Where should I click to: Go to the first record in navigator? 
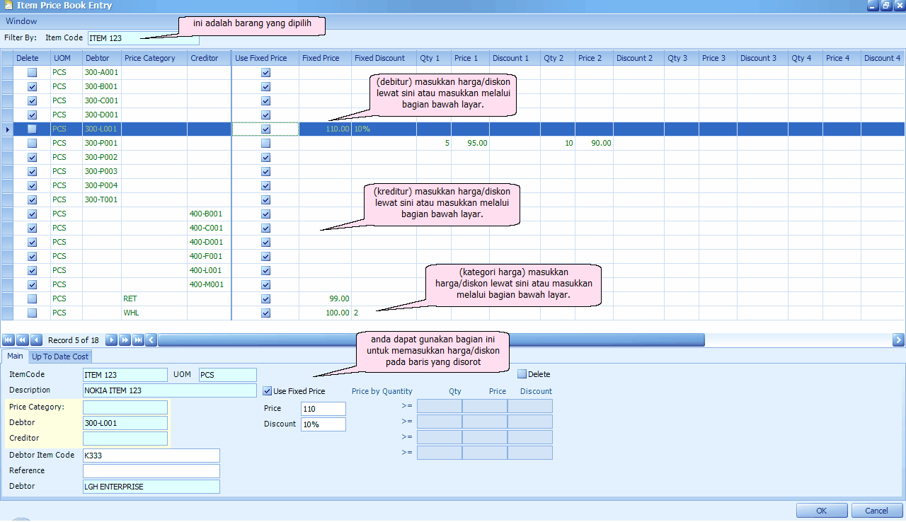(x=8, y=340)
